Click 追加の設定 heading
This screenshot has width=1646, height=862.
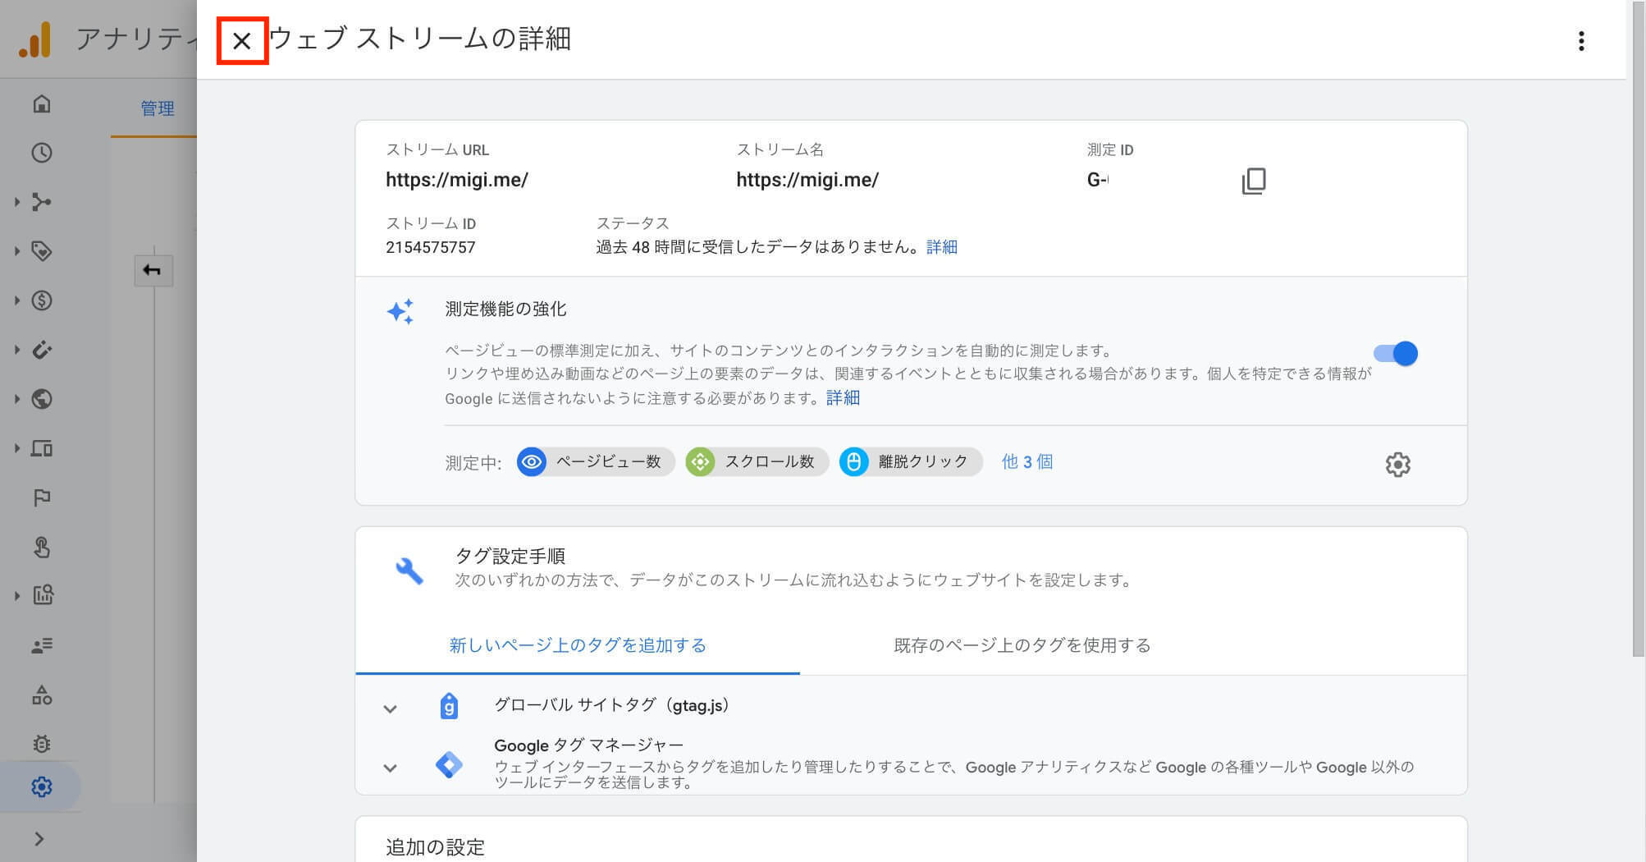(435, 846)
